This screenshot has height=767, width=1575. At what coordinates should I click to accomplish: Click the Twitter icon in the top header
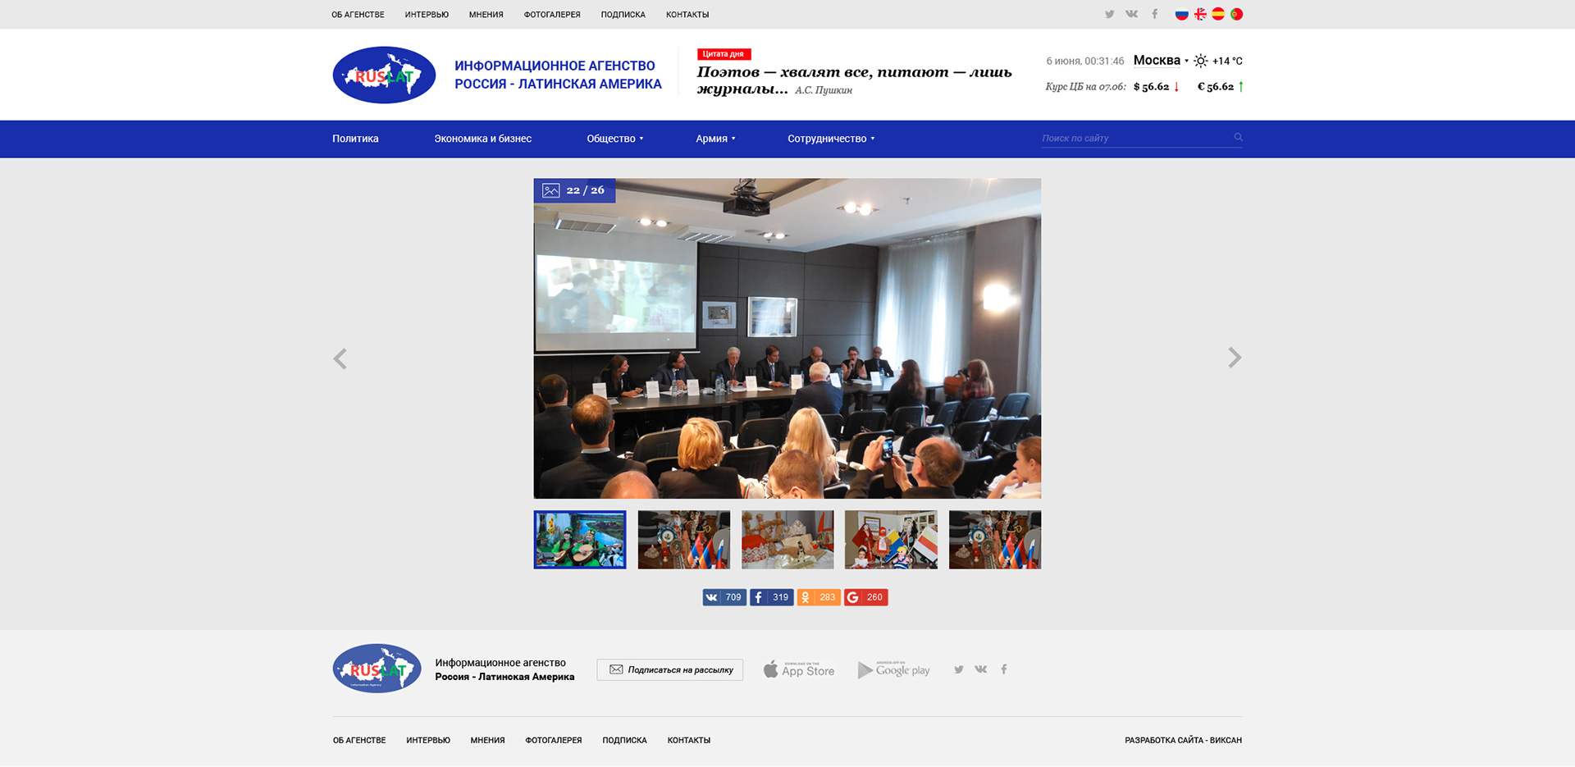(x=1109, y=14)
